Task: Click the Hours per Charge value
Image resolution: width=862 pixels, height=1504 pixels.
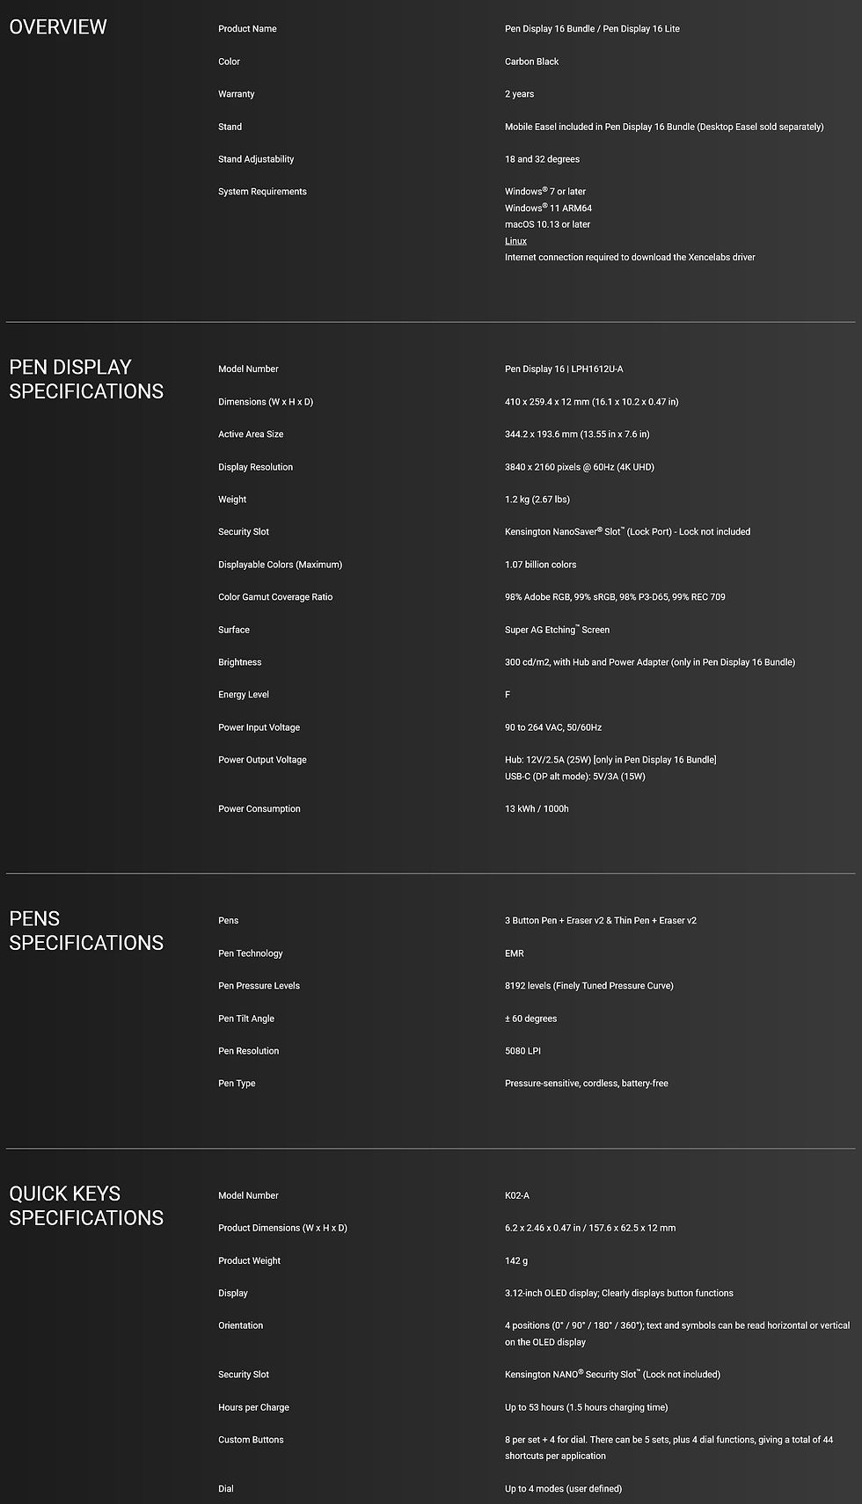Action: point(586,1407)
